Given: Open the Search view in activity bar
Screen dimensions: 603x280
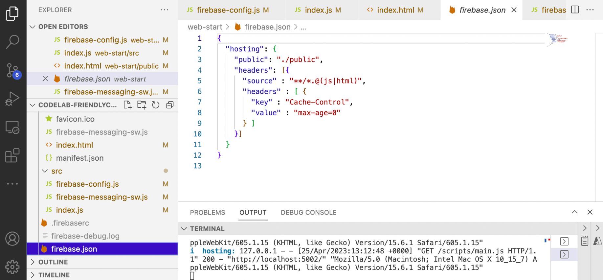Looking at the screenshot, I should point(12,42).
